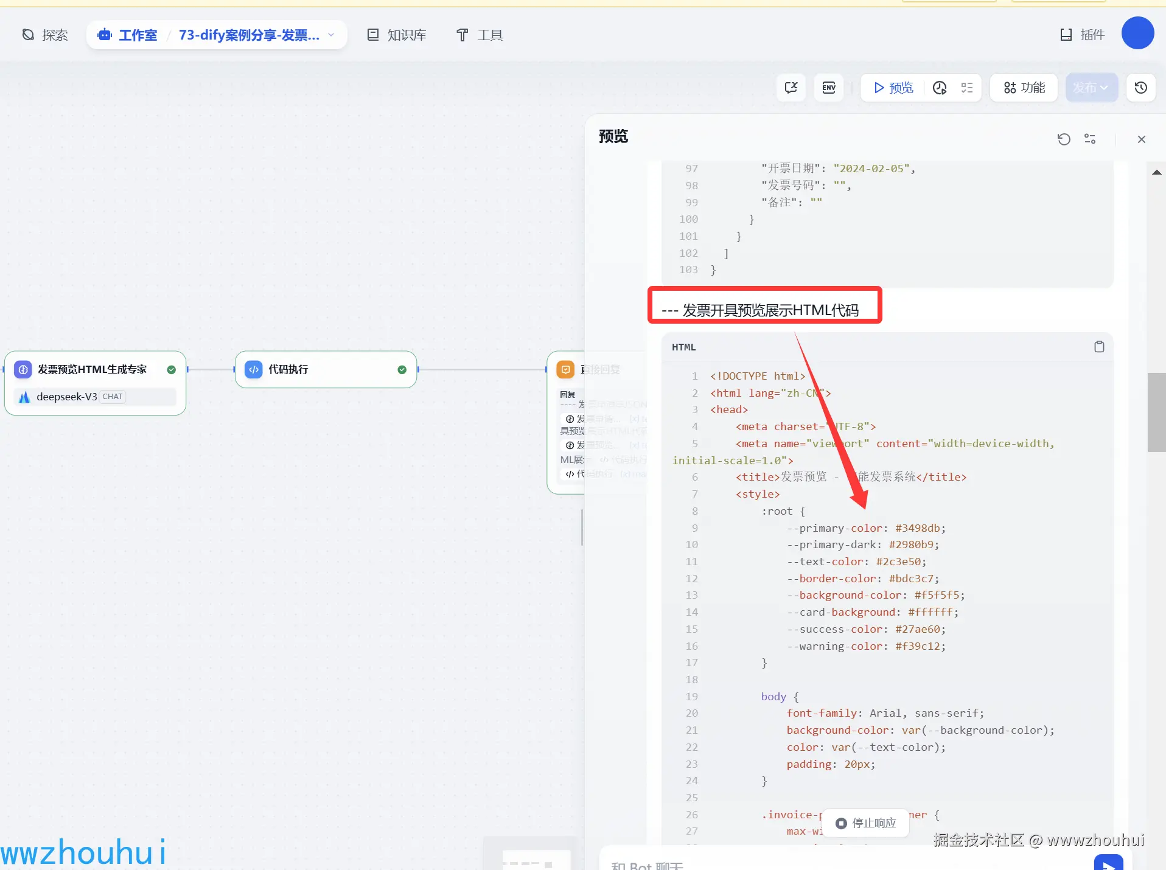
Task: Click code line --warning-color: #f39c12;
Action: tap(866, 646)
